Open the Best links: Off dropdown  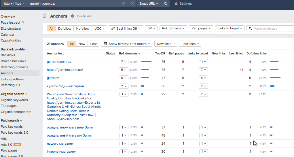[x=126, y=29]
